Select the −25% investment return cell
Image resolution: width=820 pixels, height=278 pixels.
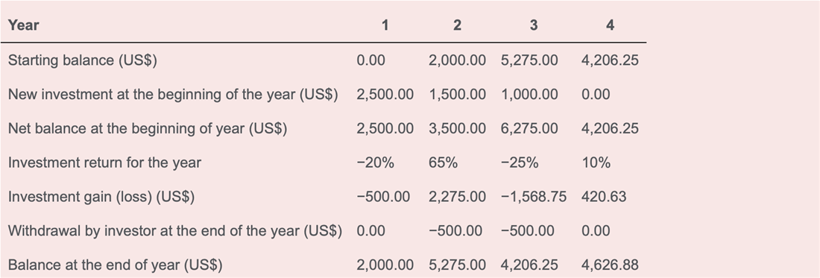click(x=520, y=162)
